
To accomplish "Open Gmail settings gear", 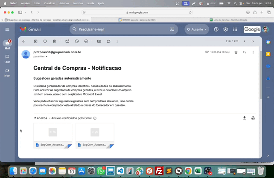I will [x=226, y=29].
